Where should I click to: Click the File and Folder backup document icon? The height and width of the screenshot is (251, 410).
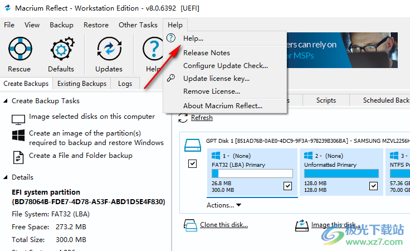tap(18, 157)
